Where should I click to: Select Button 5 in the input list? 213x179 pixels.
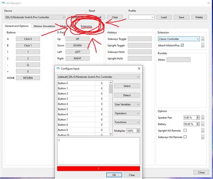[83, 109]
